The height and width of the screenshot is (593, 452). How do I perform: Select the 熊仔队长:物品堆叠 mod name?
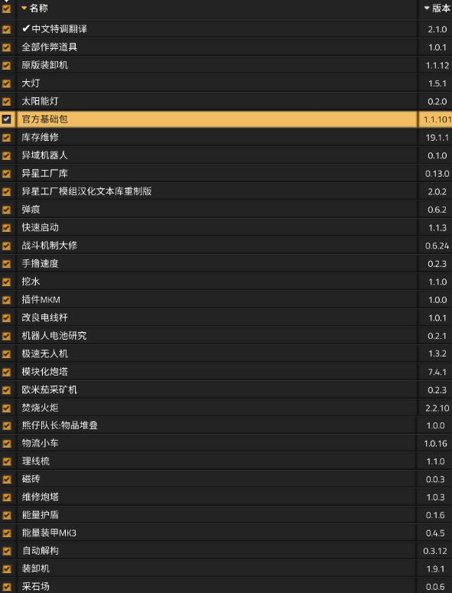pyautogui.click(x=60, y=425)
